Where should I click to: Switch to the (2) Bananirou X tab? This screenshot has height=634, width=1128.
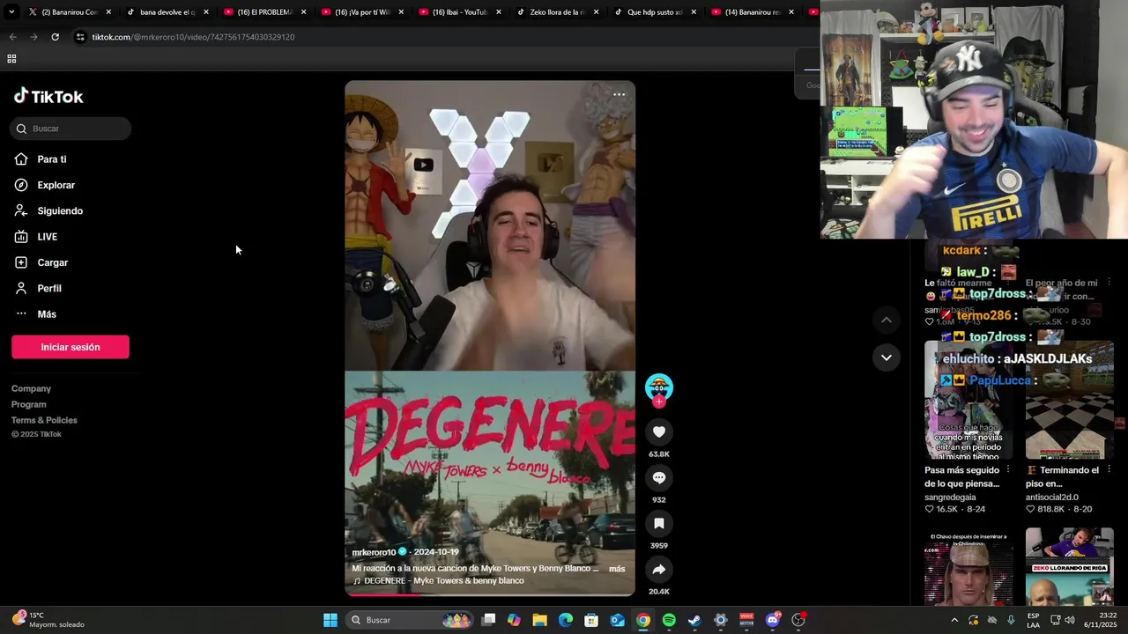click(x=69, y=12)
